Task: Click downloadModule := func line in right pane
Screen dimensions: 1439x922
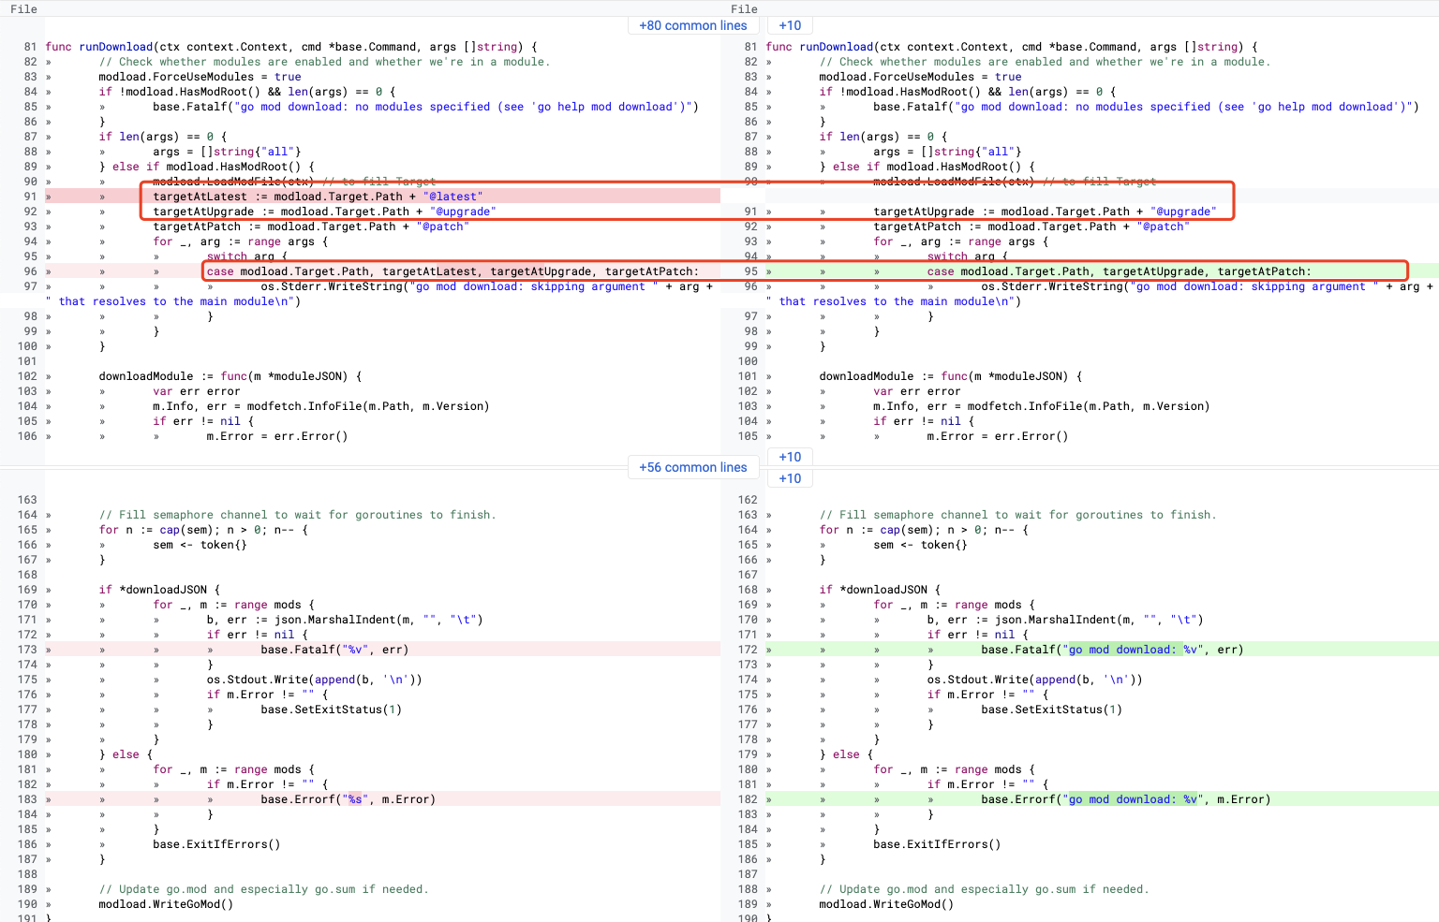Action: click(951, 376)
